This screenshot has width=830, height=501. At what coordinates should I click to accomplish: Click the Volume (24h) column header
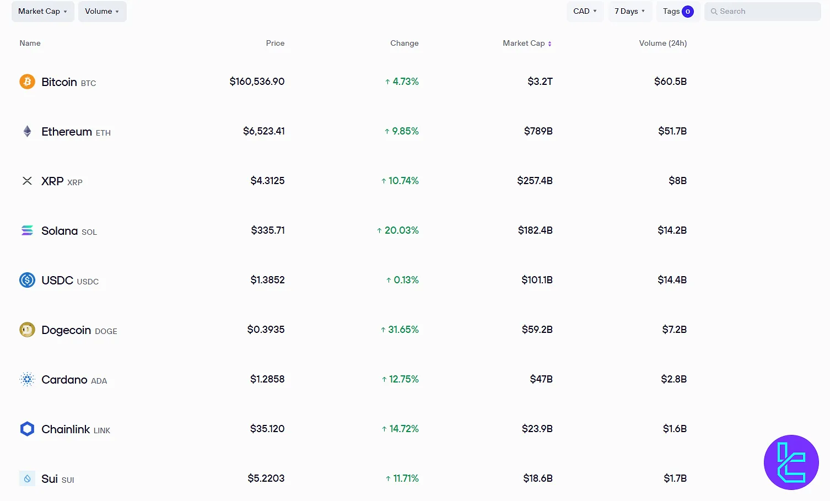pyautogui.click(x=663, y=43)
